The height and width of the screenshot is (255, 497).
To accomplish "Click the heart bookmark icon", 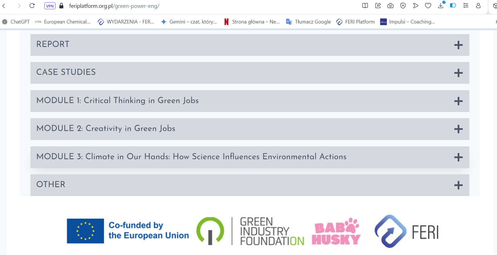I will (428, 6).
